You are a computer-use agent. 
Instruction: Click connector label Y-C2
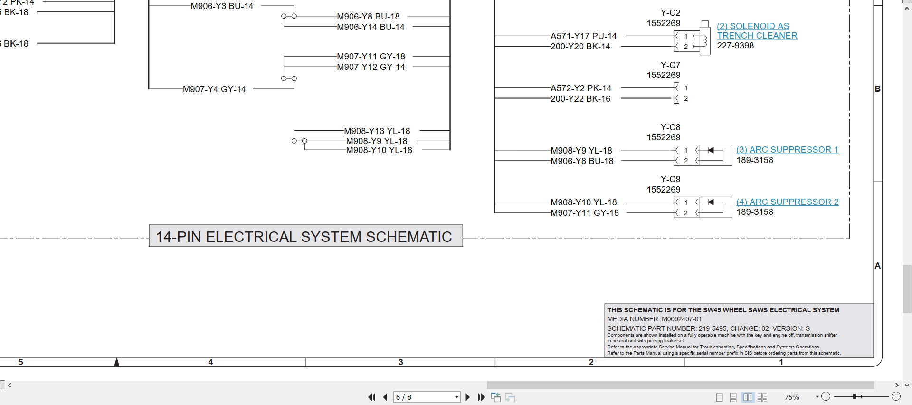click(x=670, y=13)
